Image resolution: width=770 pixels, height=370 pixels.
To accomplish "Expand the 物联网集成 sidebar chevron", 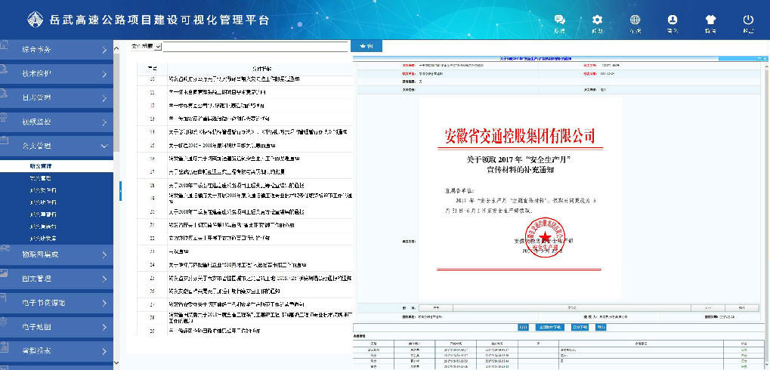I will pyautogui.click(x=104, y=254).
